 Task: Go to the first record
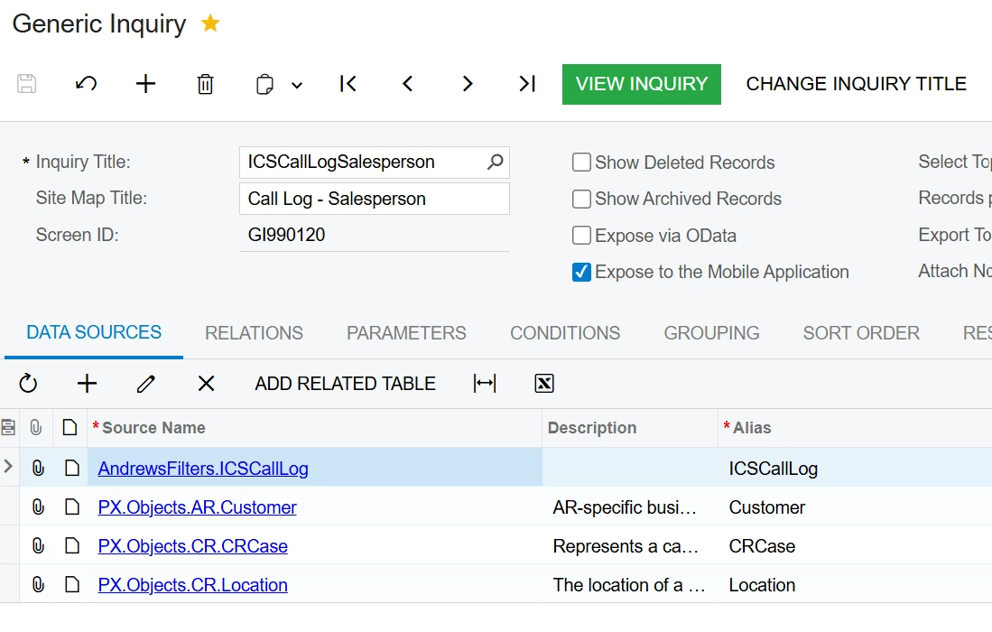(x=348, y=84)
